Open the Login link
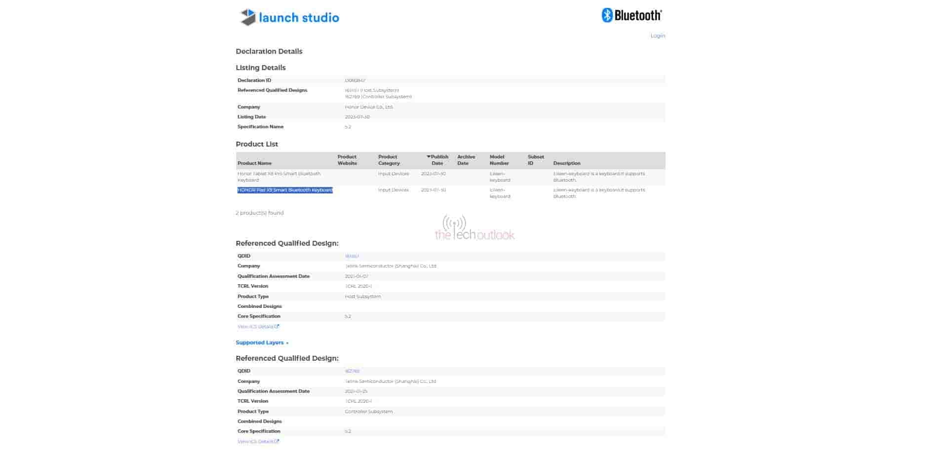The height and width of the screenshot is (454, 948). tap(657, 36)
